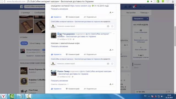This screenshot has height=99, width=176.
Task: Click Рамон Тенер's avatar thumbnail
Action: coord(54,73)
